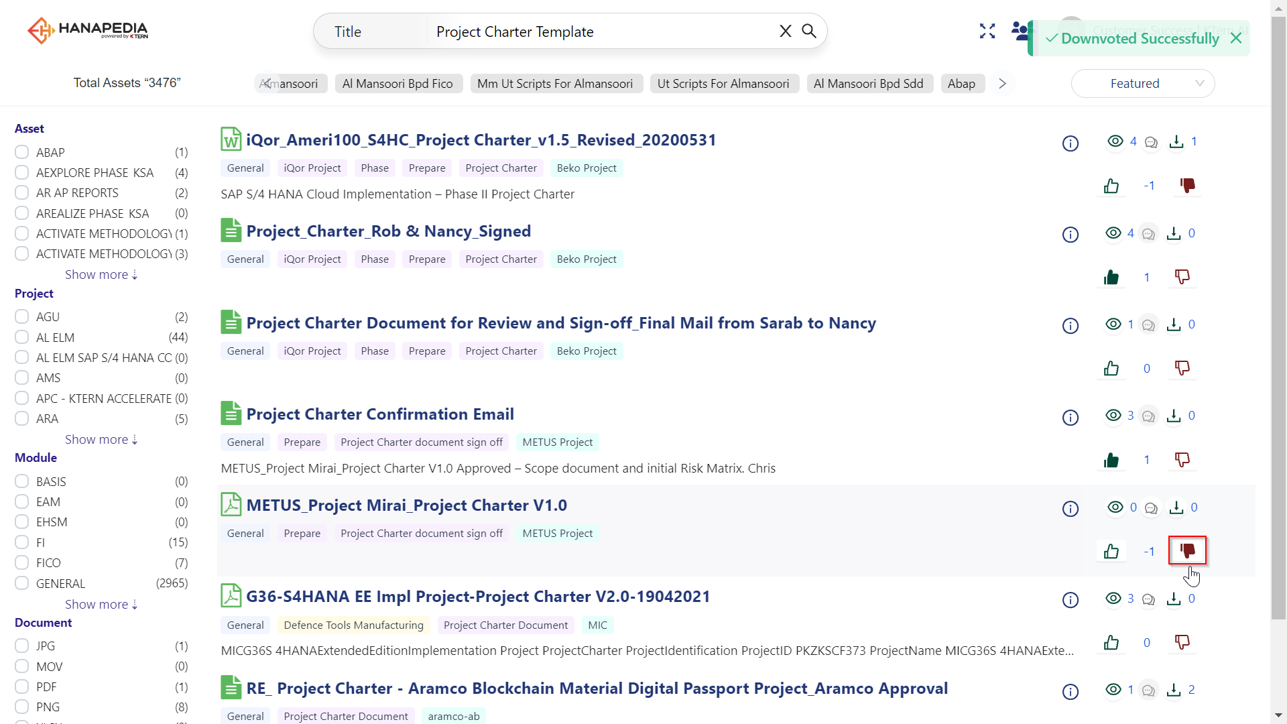Viewport: 1287px width, 724px height.
Task: Click the Defence Tools Manufacturing tag
Action: pos(353,625)
